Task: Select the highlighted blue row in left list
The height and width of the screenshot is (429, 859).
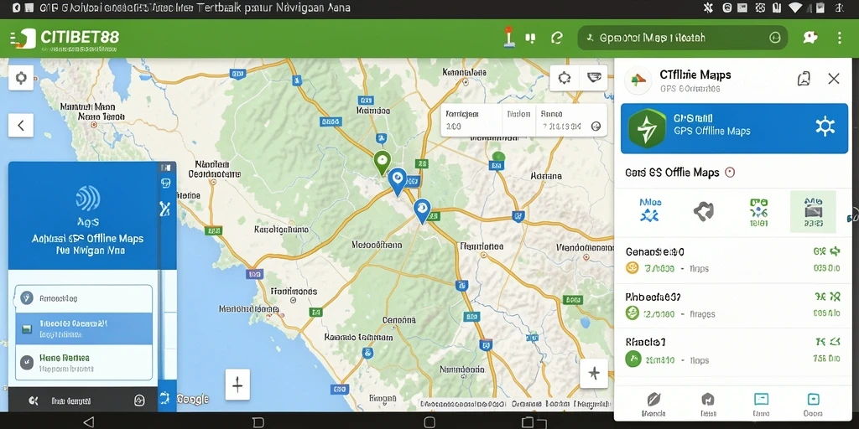Action: click(84, 328)
